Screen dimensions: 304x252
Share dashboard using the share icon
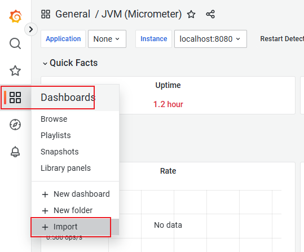point(210,14)
